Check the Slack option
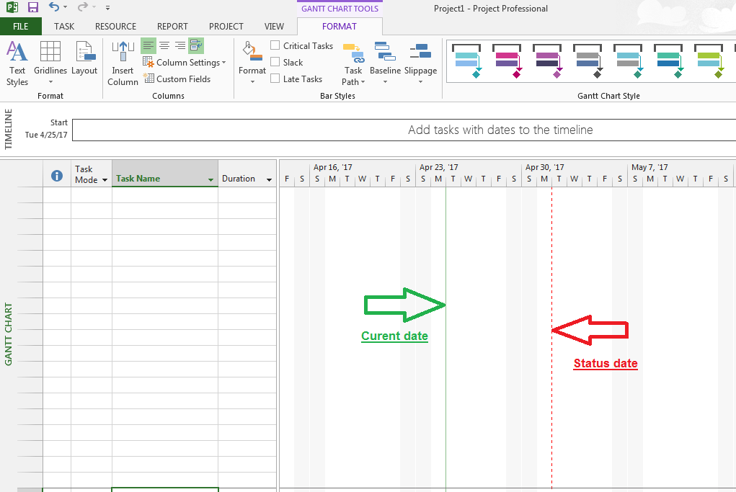The width and height of the screenshot is (736, 492). click(x=275, y=62)
